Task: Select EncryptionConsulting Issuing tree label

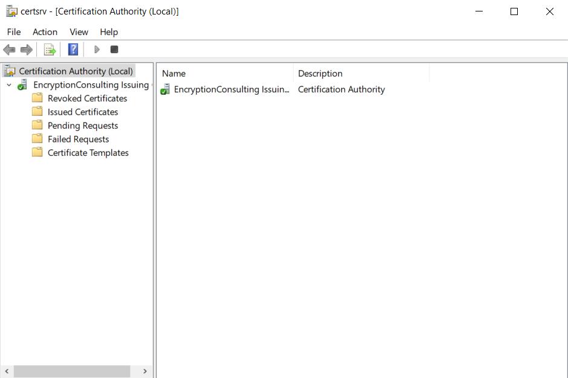Action: 91,85
